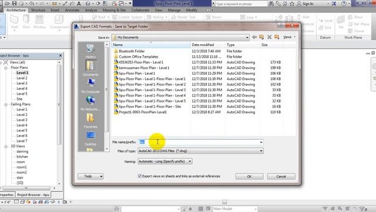
Task: Open stair 3D view in browser
Action: [x=20, y=178]
